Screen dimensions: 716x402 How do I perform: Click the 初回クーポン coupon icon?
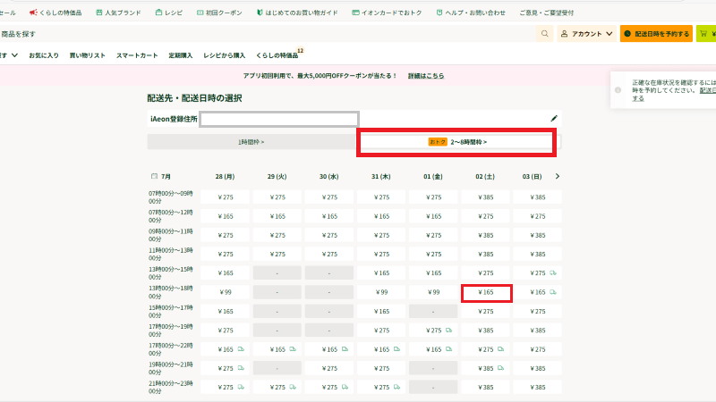pyautogui.click(x=200, y=13)
